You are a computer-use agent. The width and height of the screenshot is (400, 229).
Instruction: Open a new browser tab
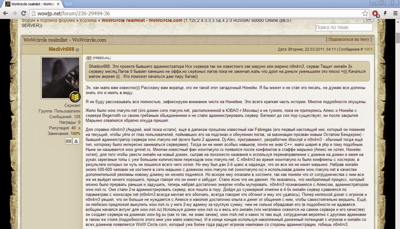[x=68, y=4]
